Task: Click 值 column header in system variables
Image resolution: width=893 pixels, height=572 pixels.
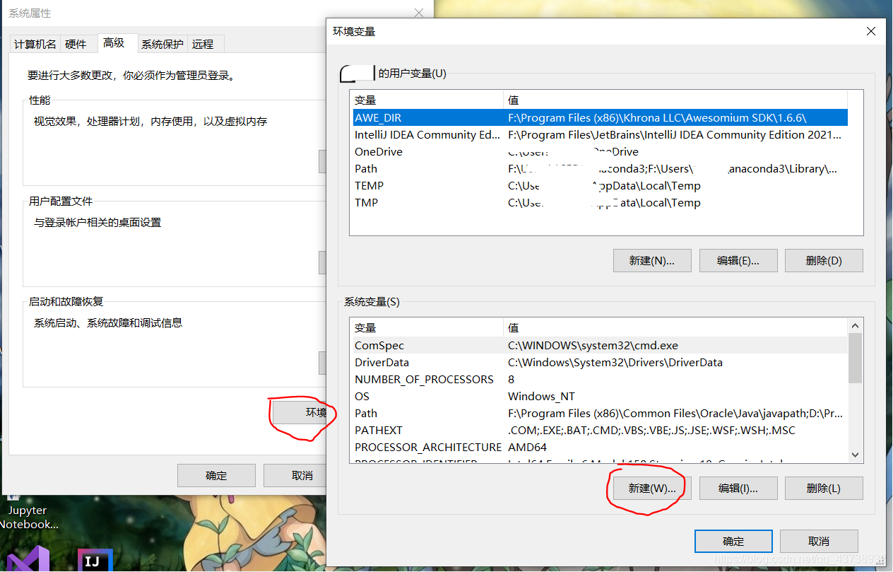Action: click(x=675, y=327)
